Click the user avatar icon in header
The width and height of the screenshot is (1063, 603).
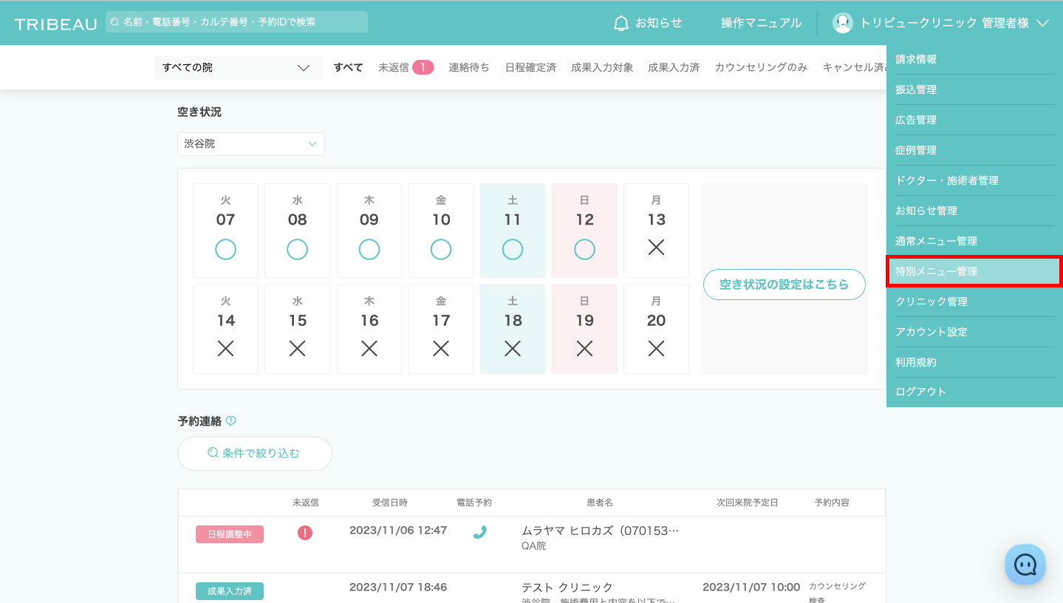[842, 23]
